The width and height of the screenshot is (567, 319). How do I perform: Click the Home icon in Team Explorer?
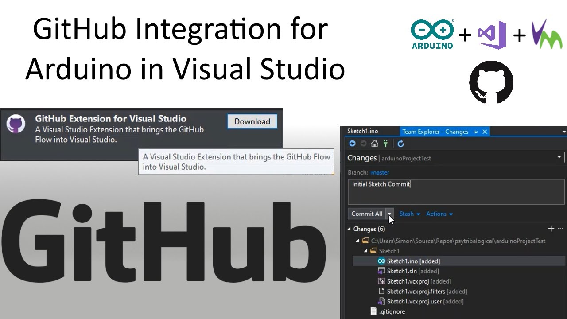(x=374, y=143)
